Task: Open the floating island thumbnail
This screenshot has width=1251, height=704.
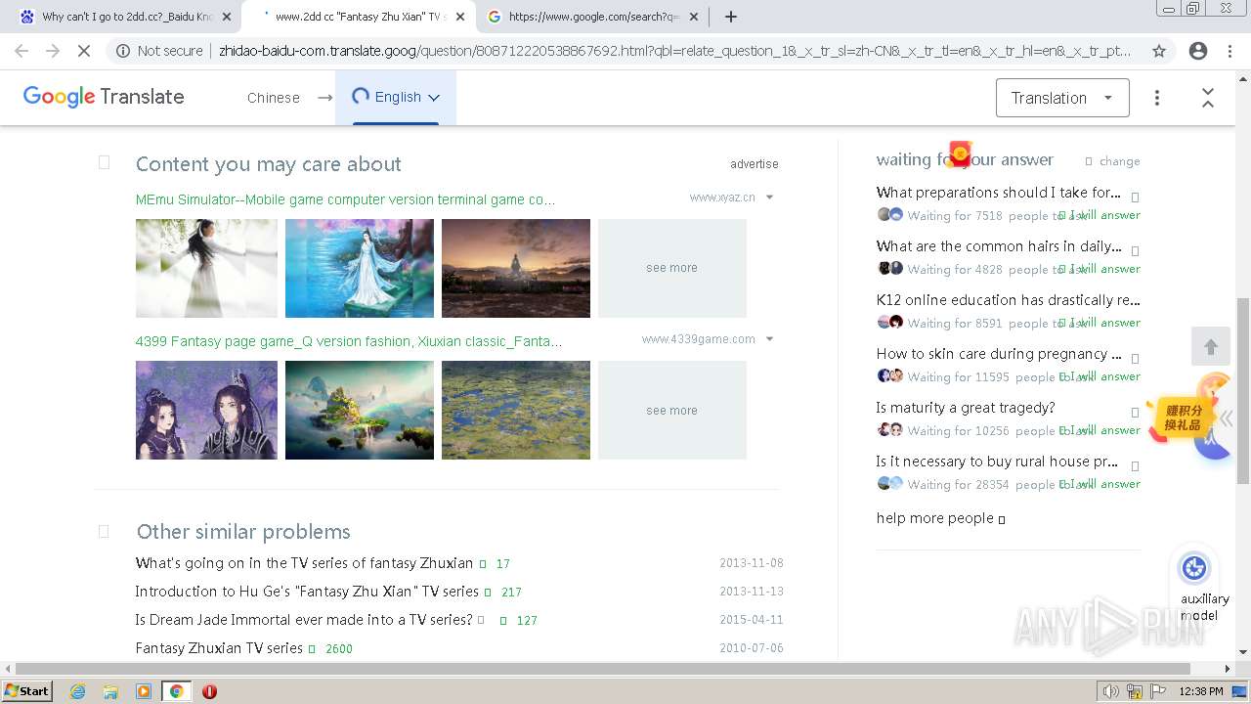Action: 360,411
